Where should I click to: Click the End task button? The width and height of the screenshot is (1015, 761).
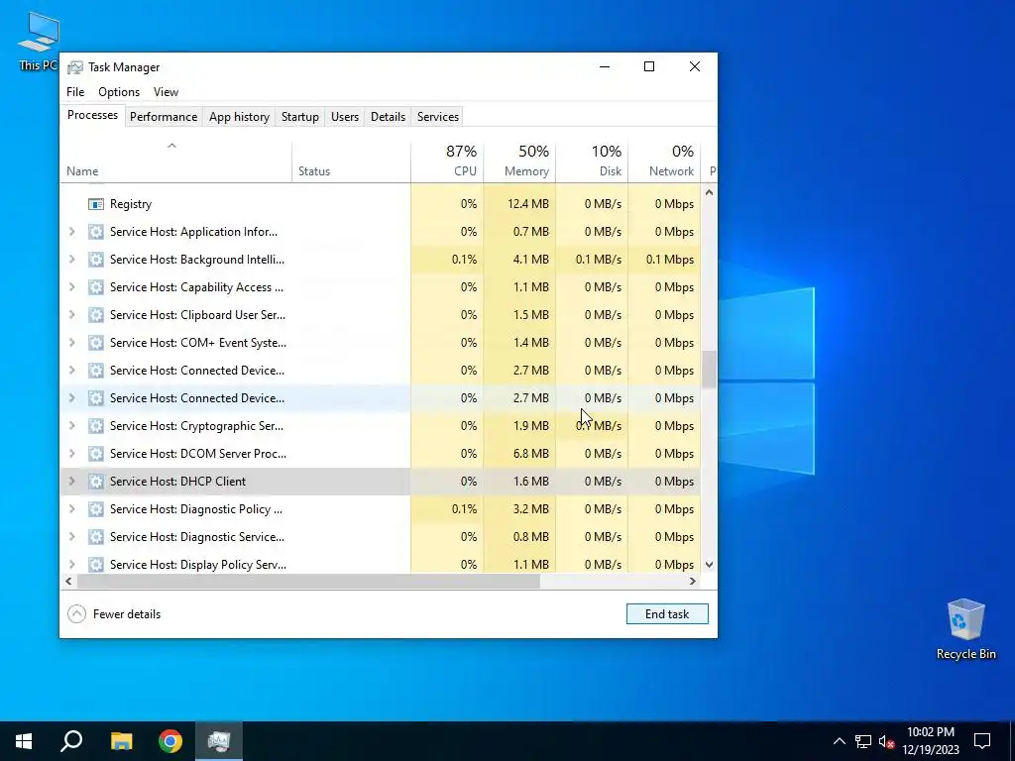point(667,614)
